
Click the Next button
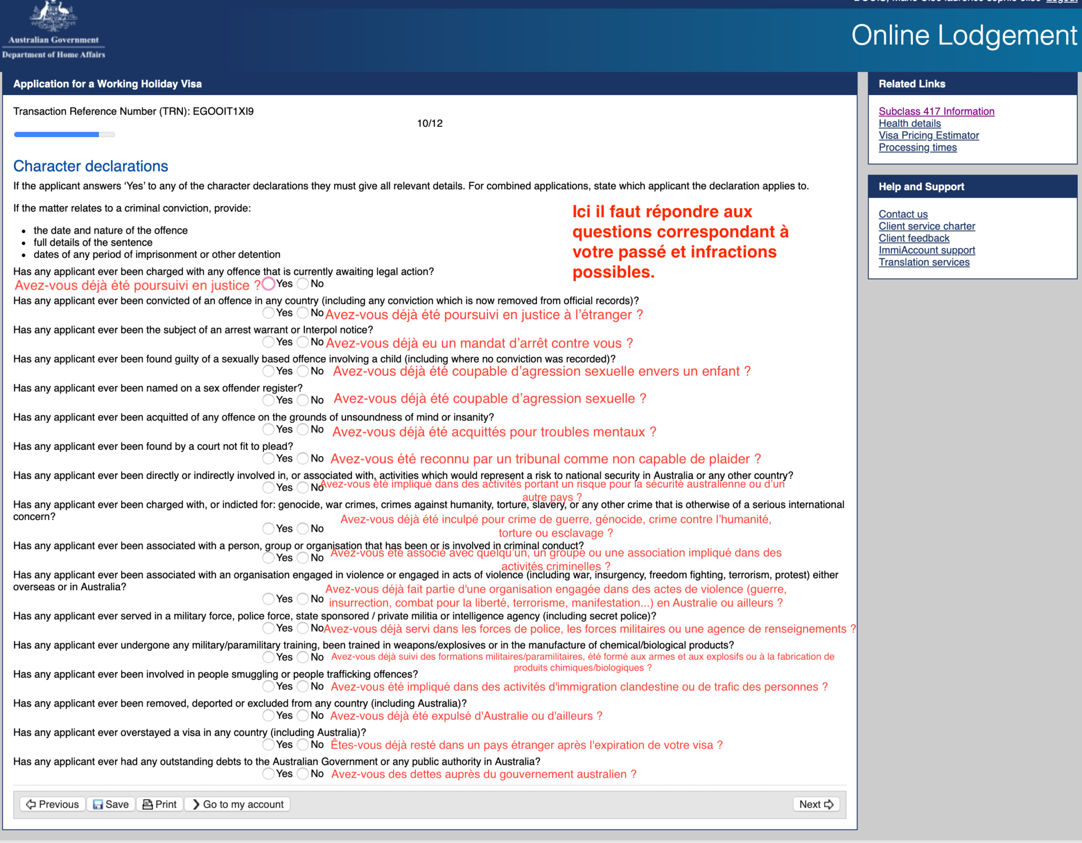pyautogui.click(x=816, y=804)
